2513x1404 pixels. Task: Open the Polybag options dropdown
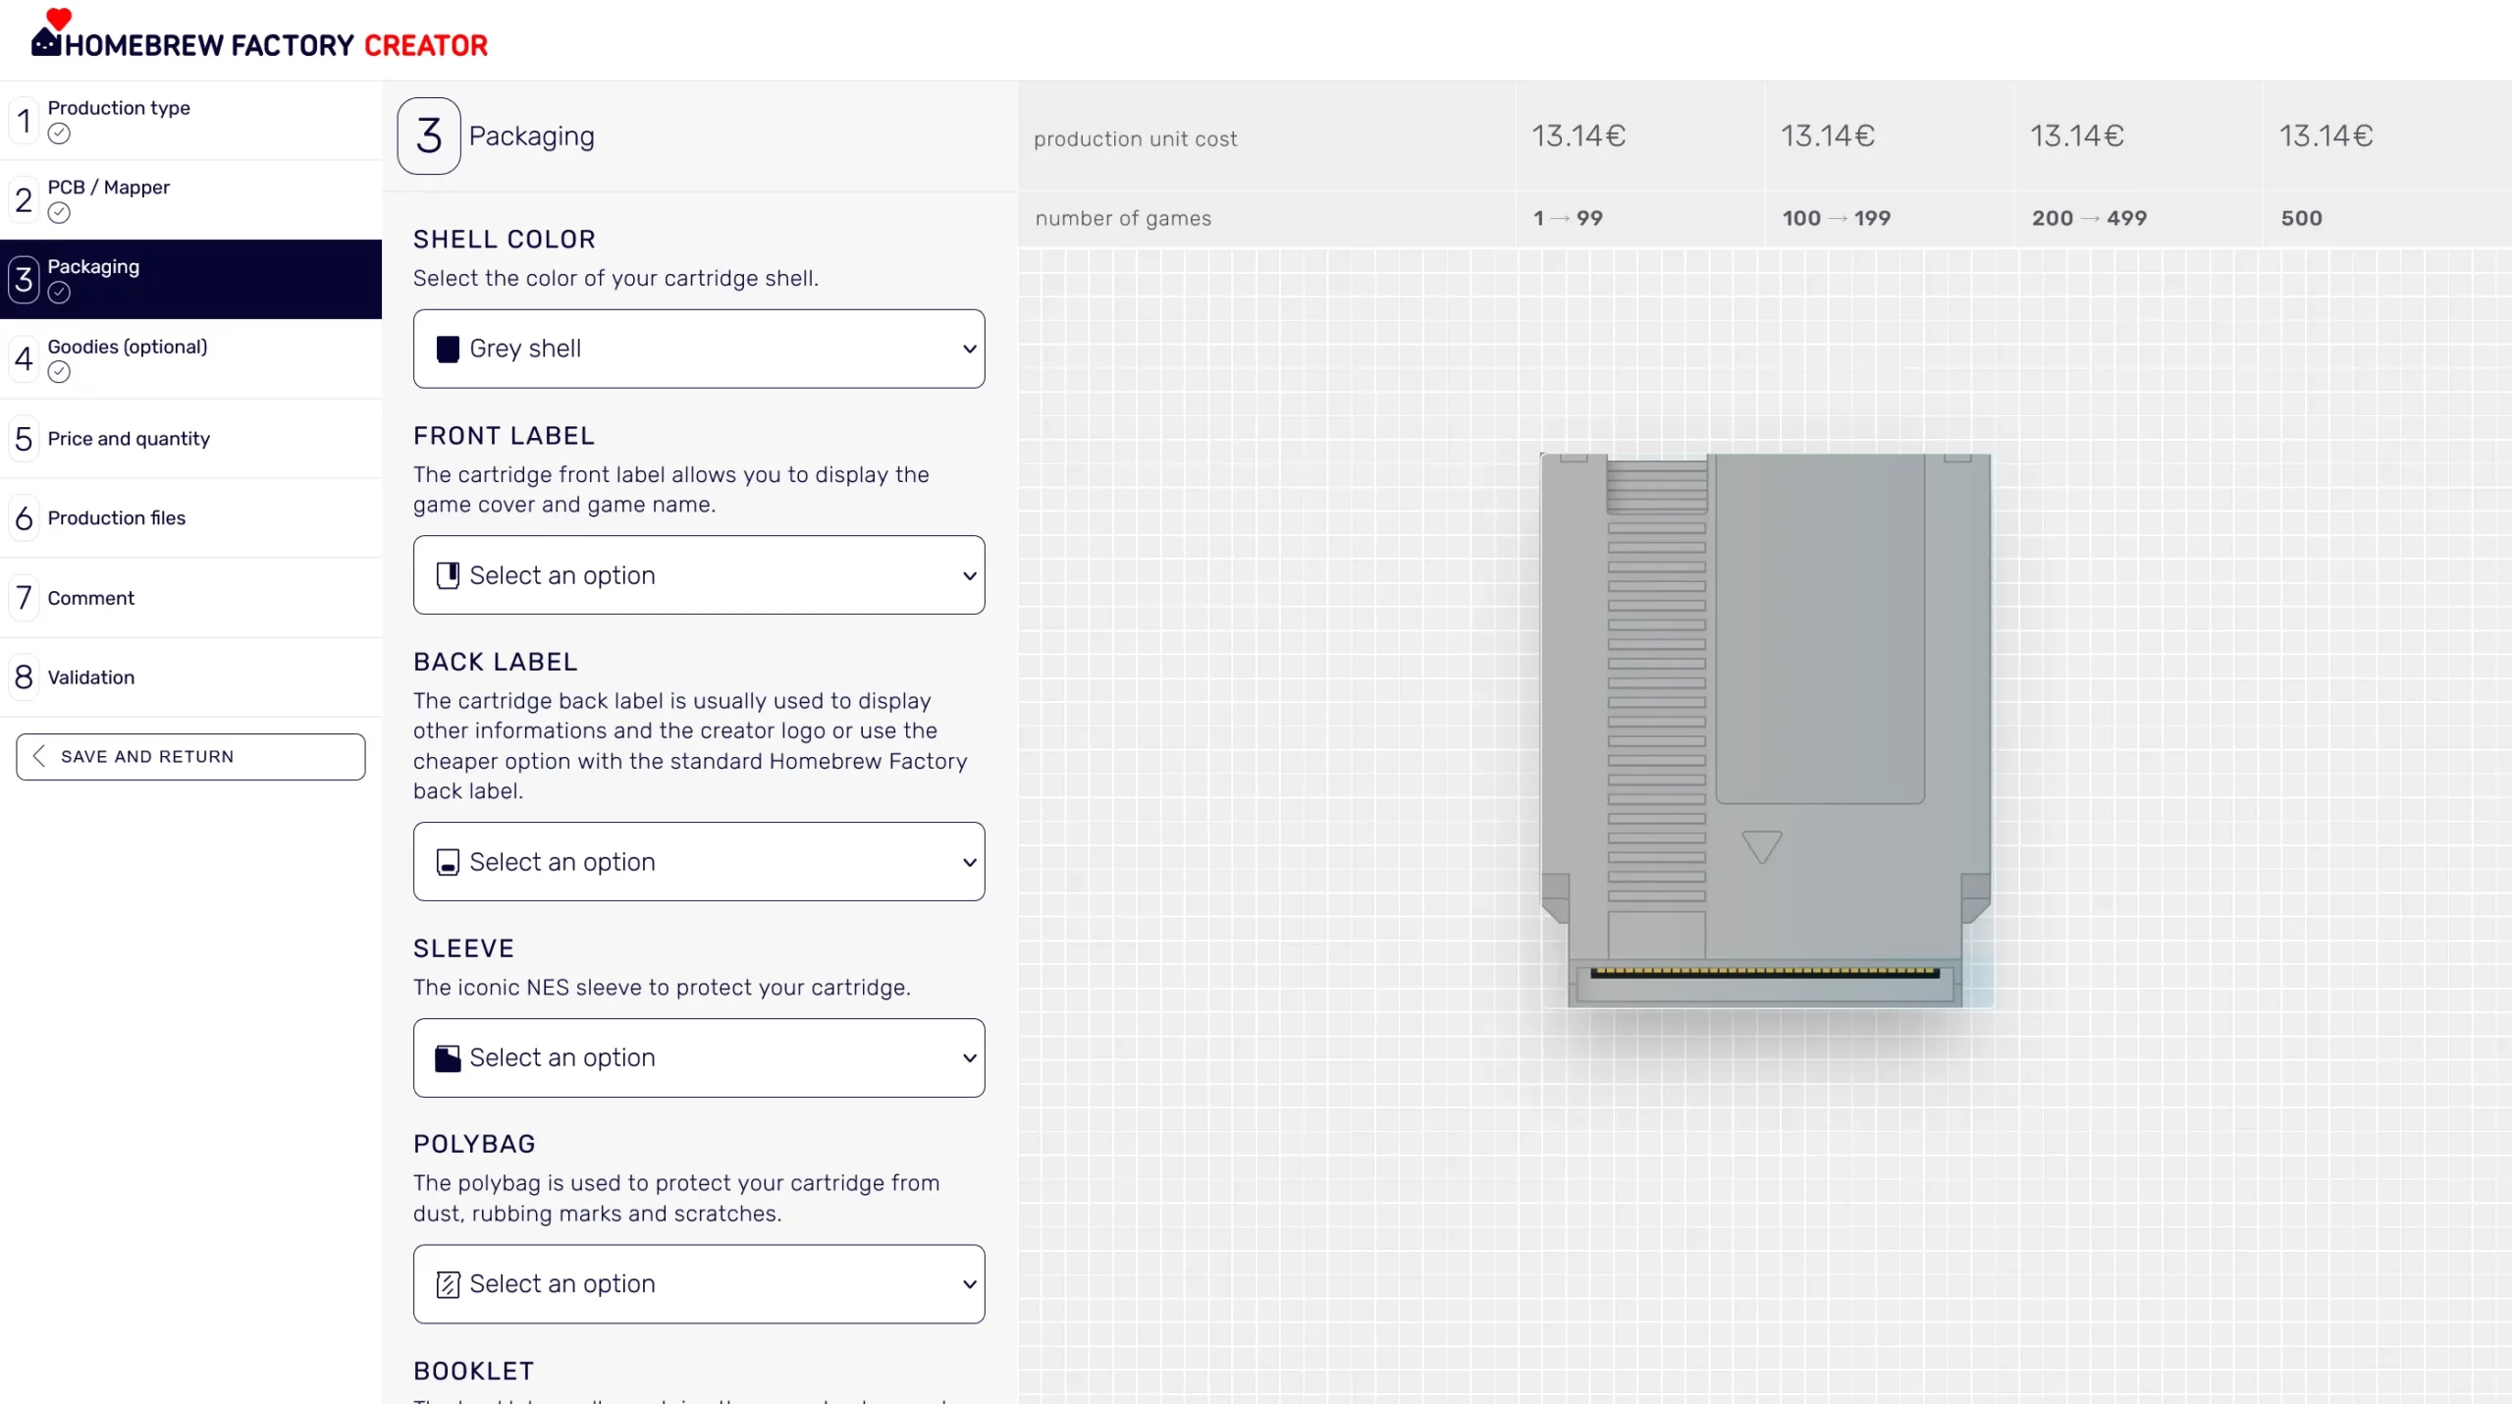point(699,1284)
